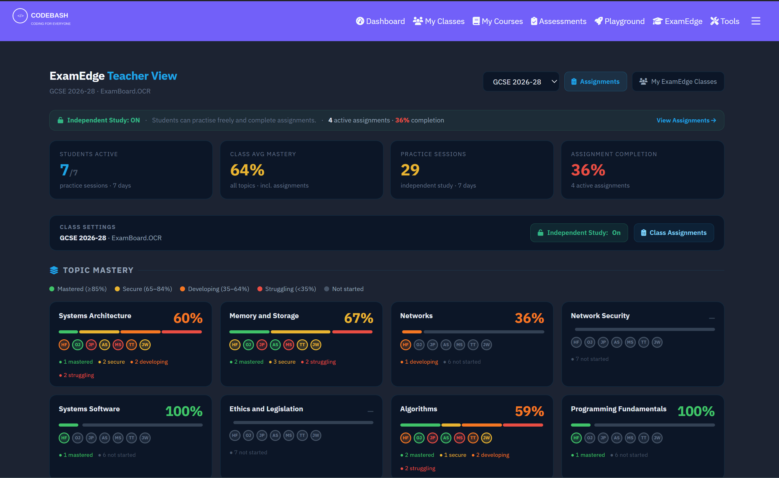Click the CodeBash logo
The image size is (779, 478).
click(x=20, y=16)
